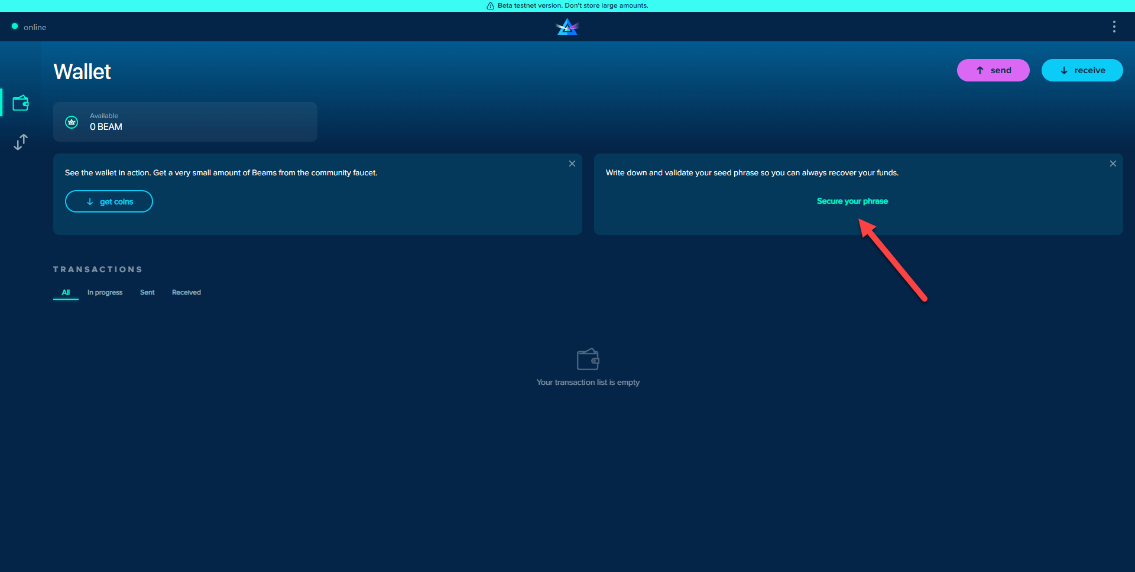The height and width of the screenshot is (572, 1135).
Task: Switch to the Sent tab
Action: click(x=147, y=292)
